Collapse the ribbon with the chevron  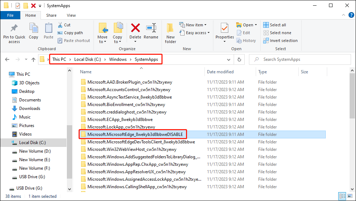click(x=343, y=15)
